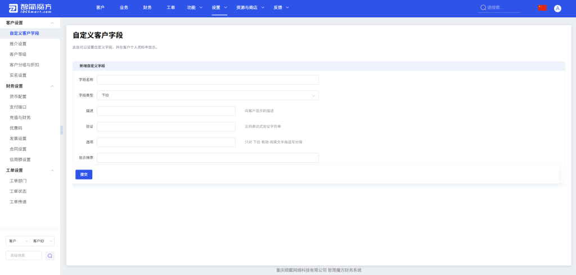Open 财务 top menu
576x275 pixels.
(147, 7)
